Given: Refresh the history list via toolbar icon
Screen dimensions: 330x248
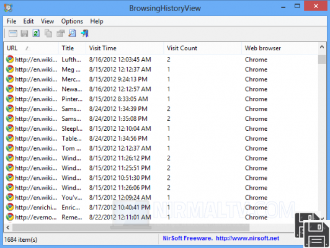Looking at the screenshot, I should click(x=36, y=33).
